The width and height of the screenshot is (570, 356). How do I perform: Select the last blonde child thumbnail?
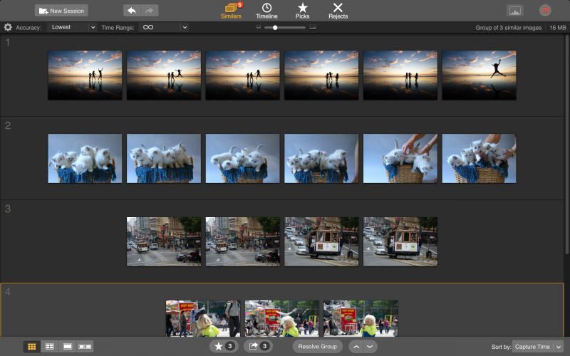click(x=361, y=318)
